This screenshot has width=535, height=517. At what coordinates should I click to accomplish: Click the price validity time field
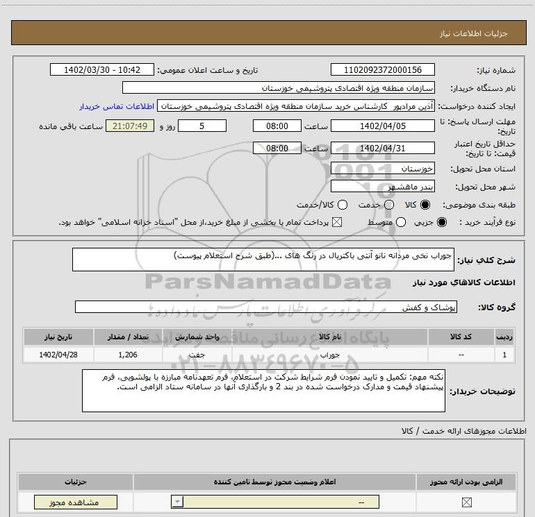click(277, 149)
